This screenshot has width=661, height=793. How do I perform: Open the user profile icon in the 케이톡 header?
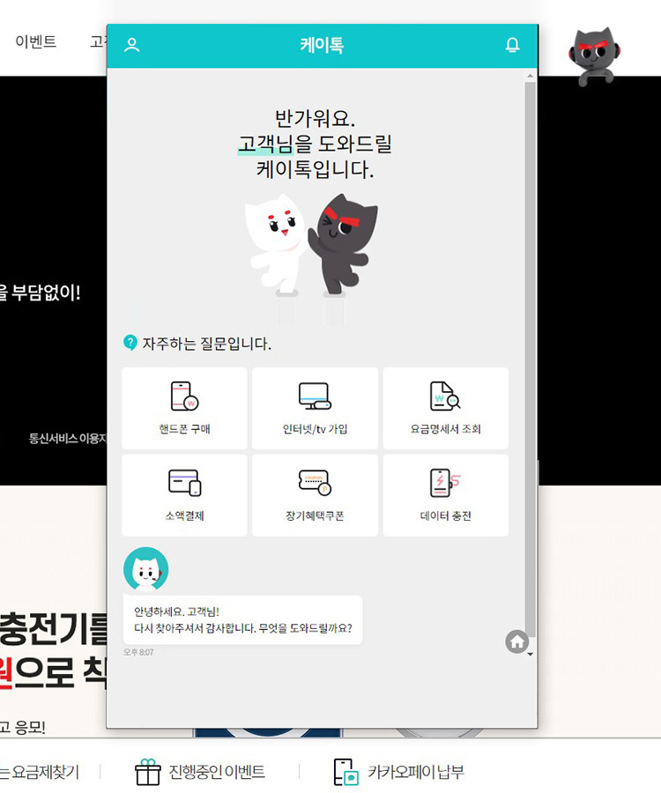pyautogui.click(x=132, y=45)
